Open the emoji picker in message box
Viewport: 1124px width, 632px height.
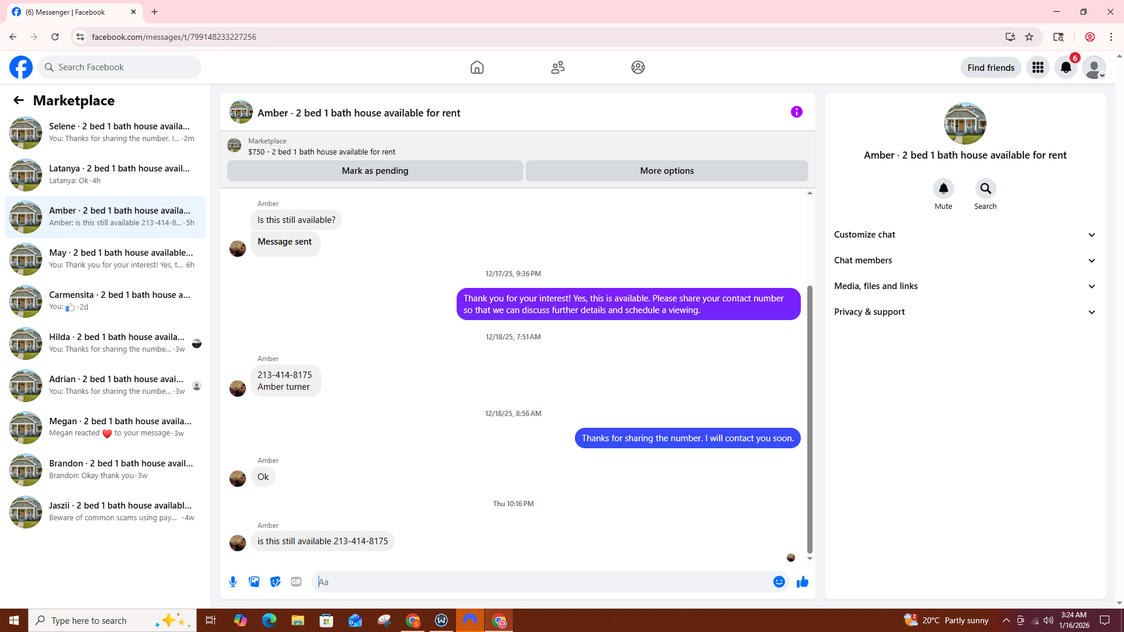779,582
